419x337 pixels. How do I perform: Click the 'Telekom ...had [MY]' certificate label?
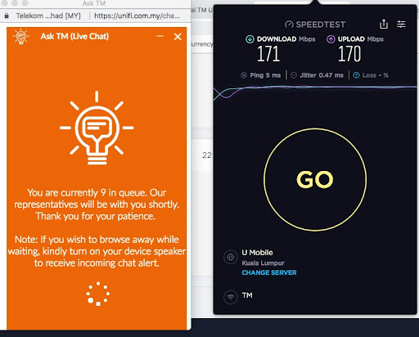click(48, 16)
